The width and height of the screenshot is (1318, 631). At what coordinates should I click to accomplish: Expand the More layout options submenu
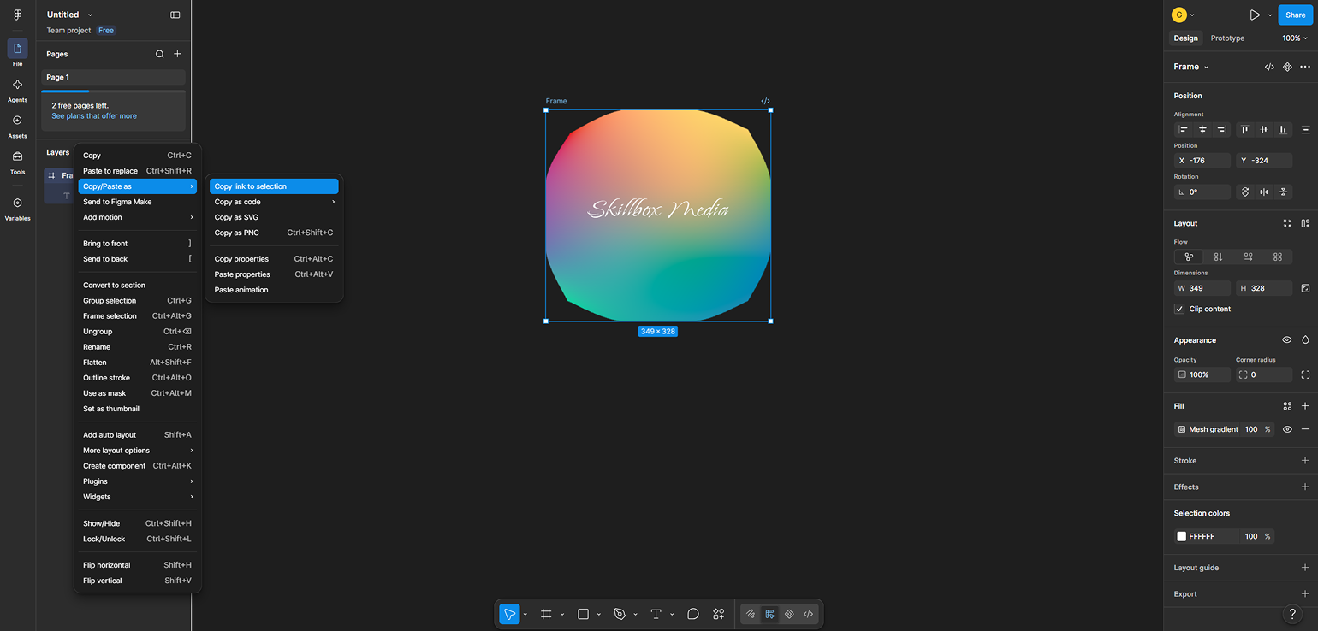[x=137, y=451]
